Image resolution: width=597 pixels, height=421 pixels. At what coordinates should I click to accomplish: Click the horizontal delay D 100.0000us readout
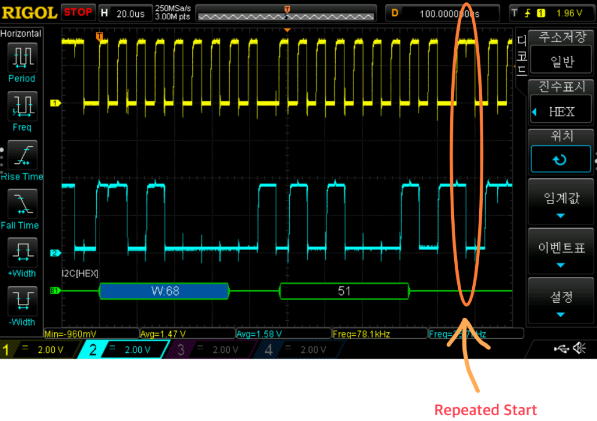pyautogui.click(x=443, y=14)
